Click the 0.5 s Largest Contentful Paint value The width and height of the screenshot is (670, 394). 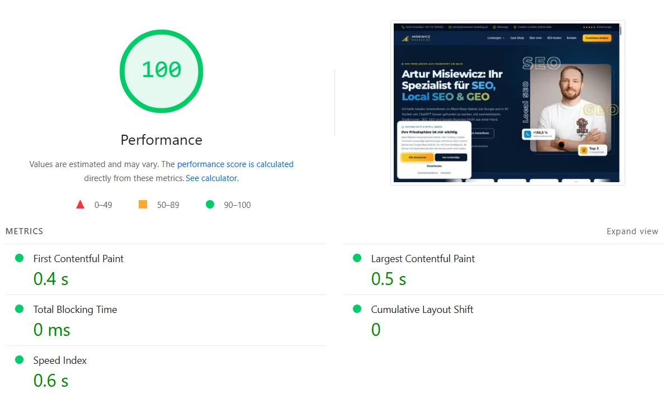[x=389, y=279]
